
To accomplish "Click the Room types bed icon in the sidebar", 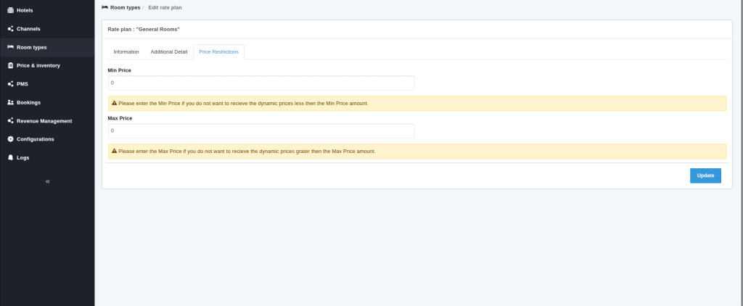I will [10, 47].
